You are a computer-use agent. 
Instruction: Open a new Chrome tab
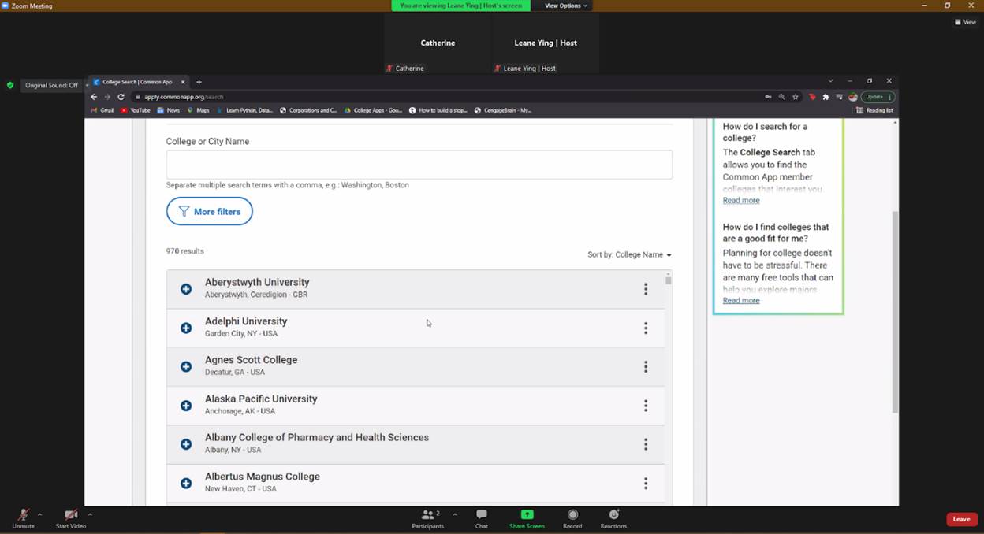coord(199,82)
